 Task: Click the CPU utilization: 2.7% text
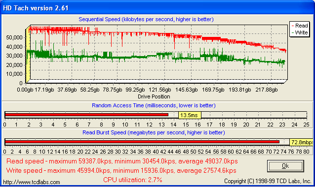pyautogui.click(x=133, y=180)
